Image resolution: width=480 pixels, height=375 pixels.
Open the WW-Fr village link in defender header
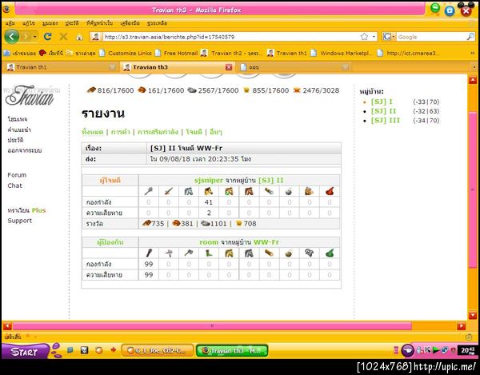266,242
